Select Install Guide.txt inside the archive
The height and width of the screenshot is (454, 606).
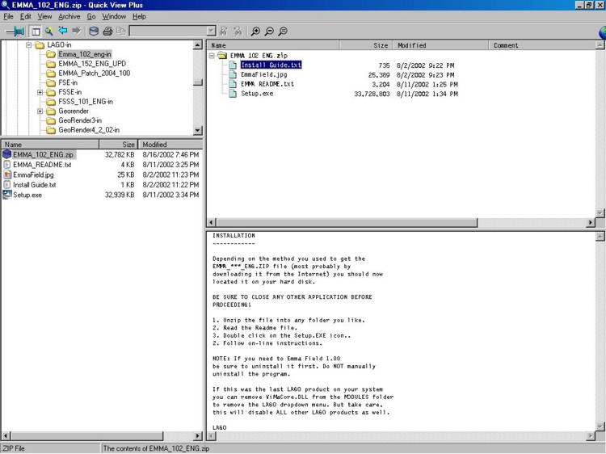pos(271,65)
